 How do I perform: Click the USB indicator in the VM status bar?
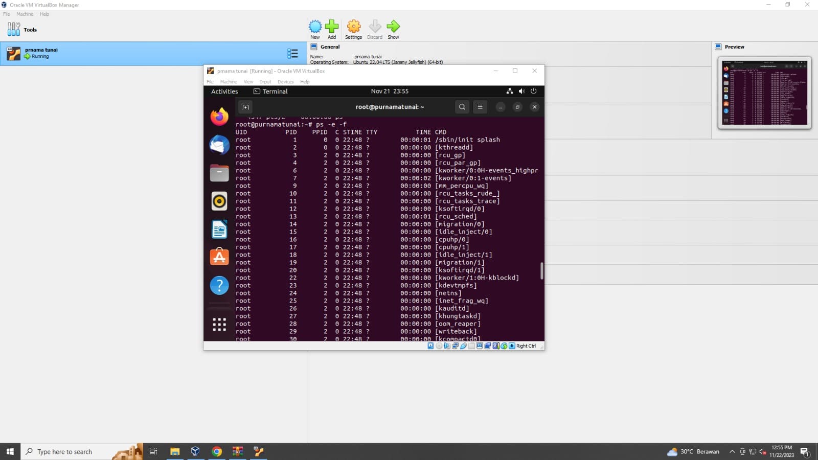[x=463, y=346]
